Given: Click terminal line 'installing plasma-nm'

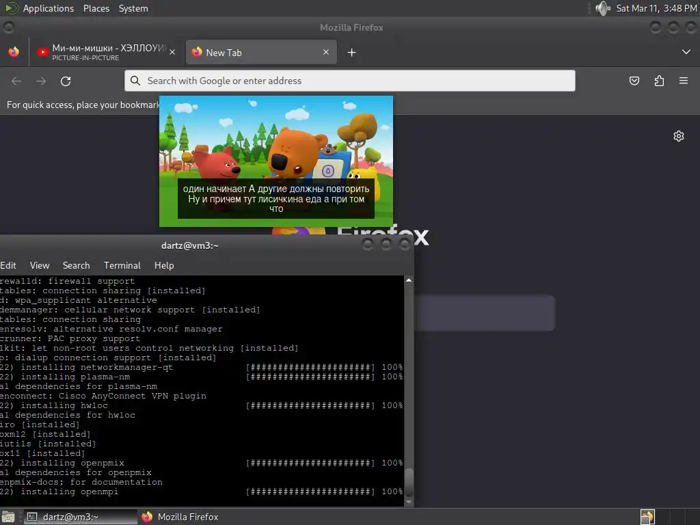Looking at the screenshot, I should coord(75,377).
